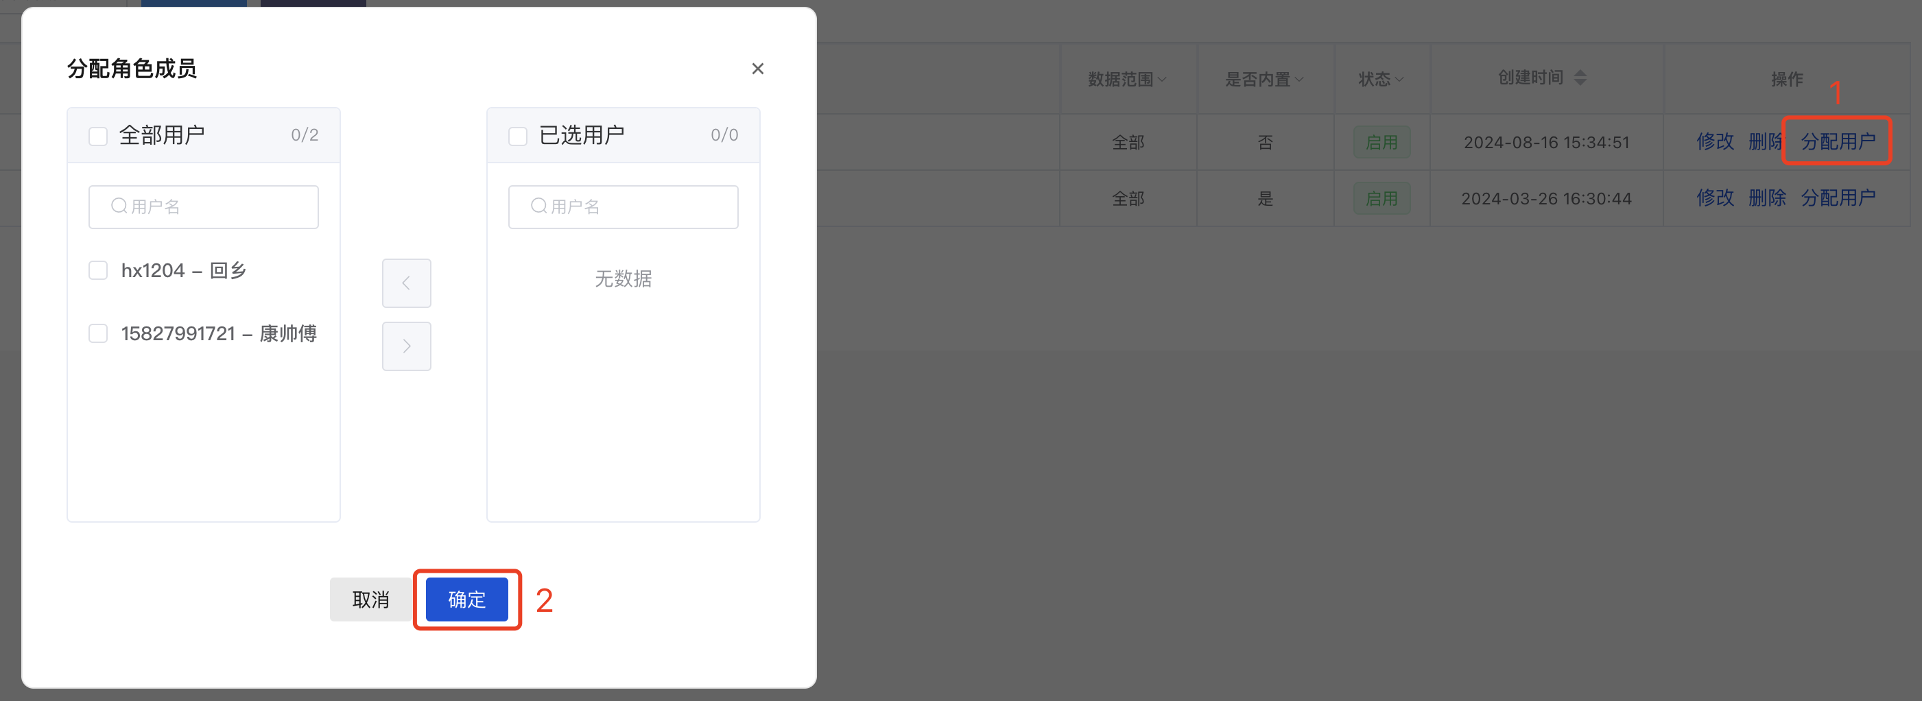Click the 启用 status tag on the first row

tap(1381, 142)
